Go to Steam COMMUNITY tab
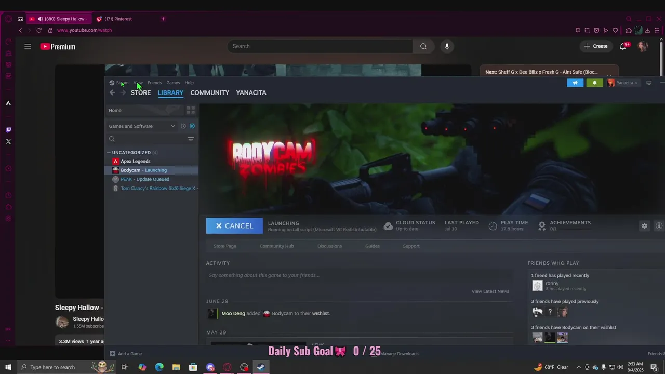 (x=210, y=92)
